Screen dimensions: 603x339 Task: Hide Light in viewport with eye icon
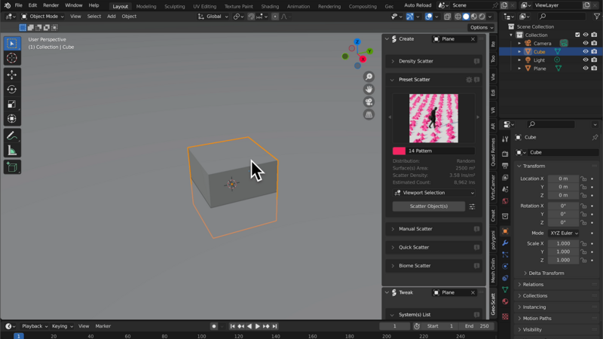[x=586, y=60]
